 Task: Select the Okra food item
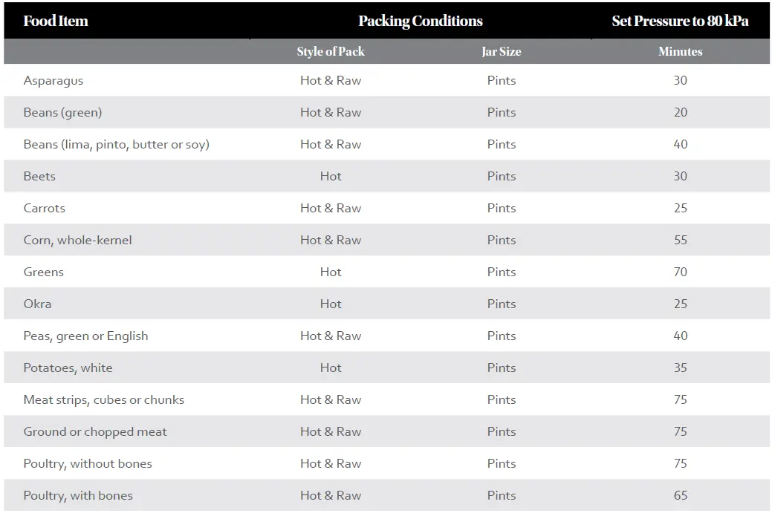[37, 304]
